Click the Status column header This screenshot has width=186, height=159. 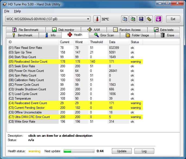136,42
